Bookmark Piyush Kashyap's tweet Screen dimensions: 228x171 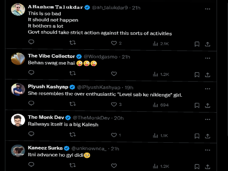(x=197, y=106)
